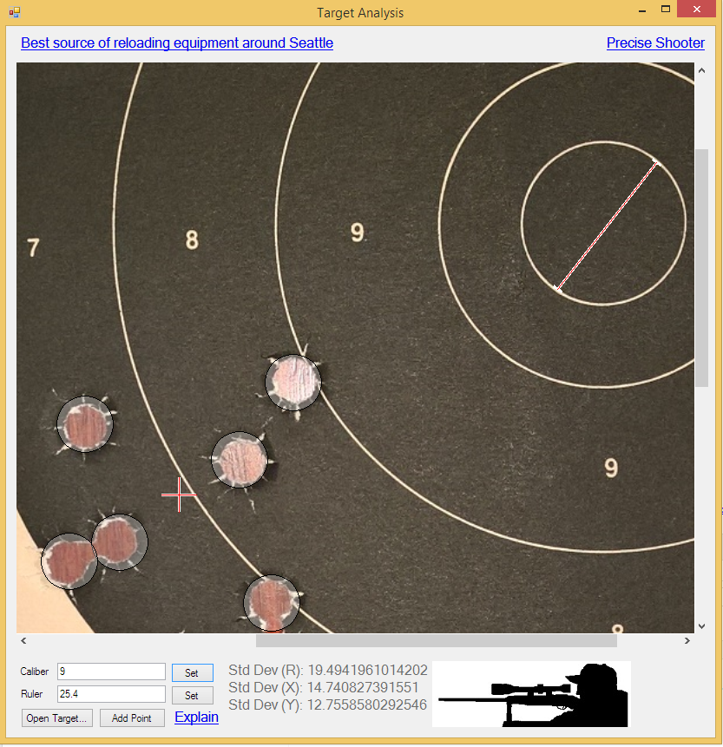Click the horizontal scrollbar left arrow

point(23,641)
